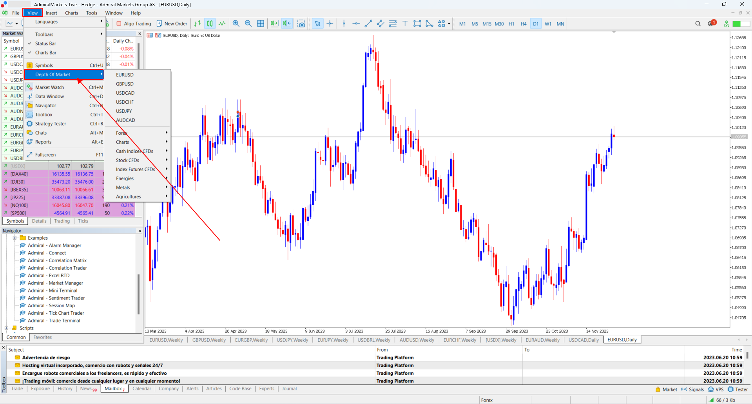
Task: Open the Help menu
Action: coord(136,13)
